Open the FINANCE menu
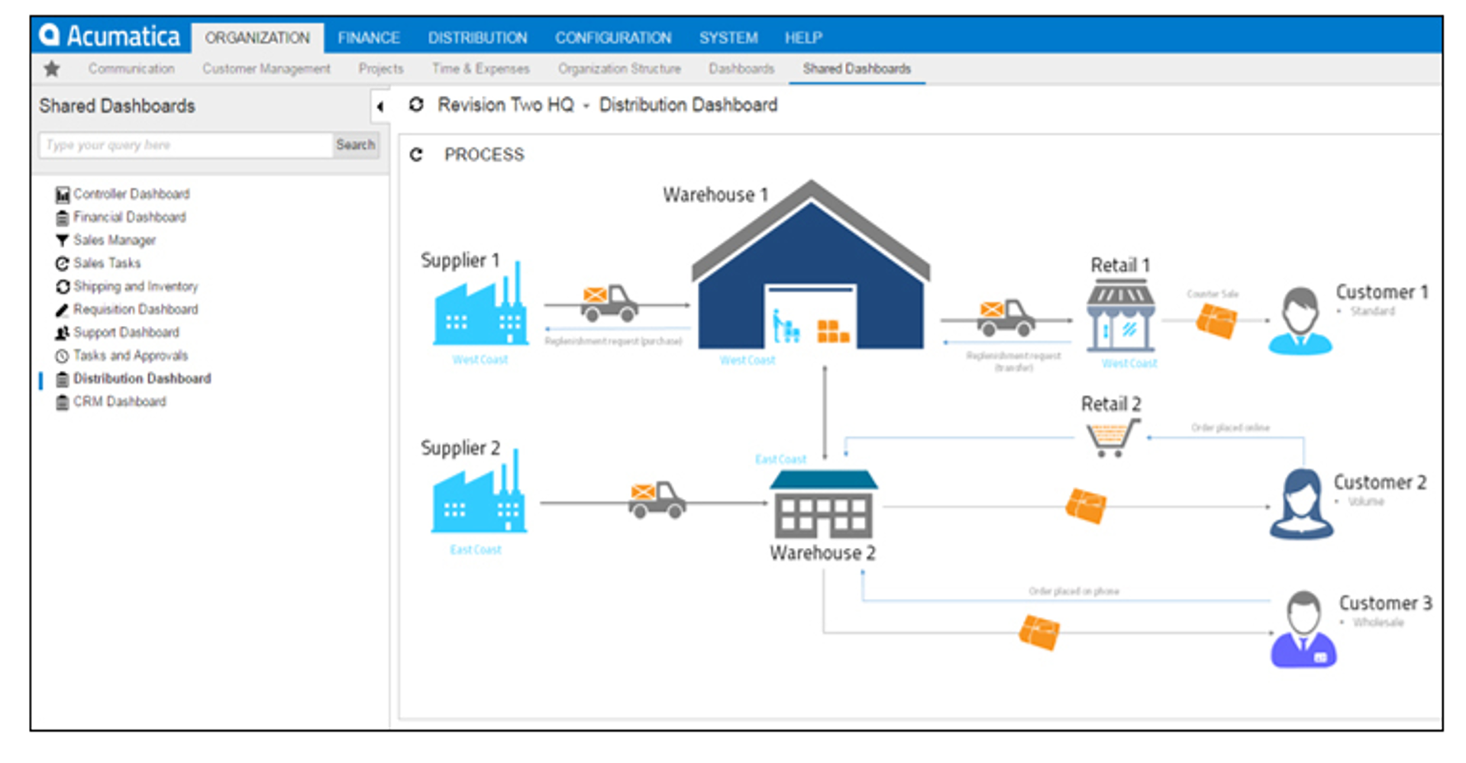 click(369, 37)
